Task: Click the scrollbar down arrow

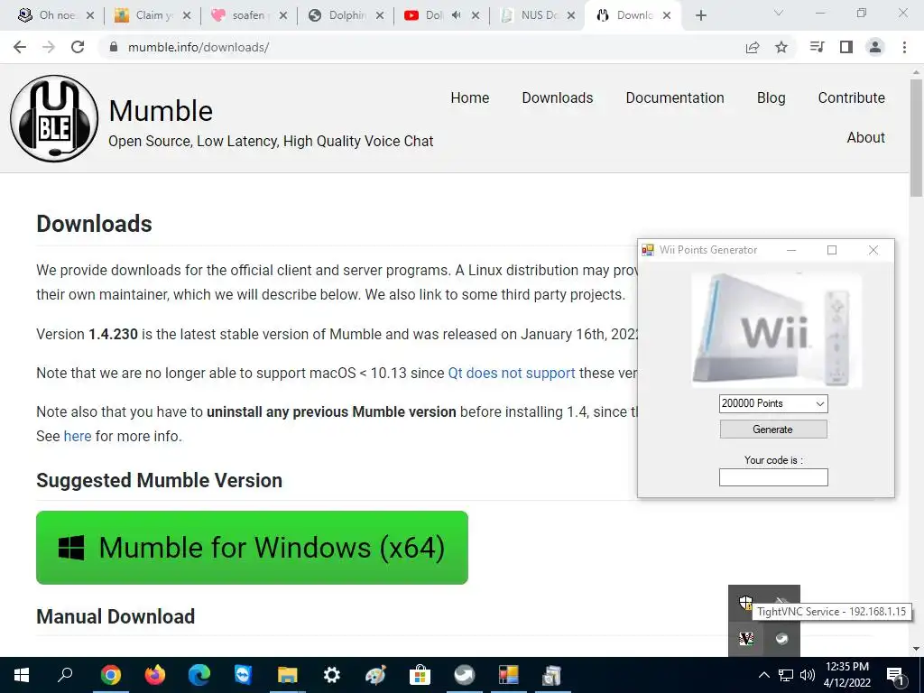Action: point(917,649)
